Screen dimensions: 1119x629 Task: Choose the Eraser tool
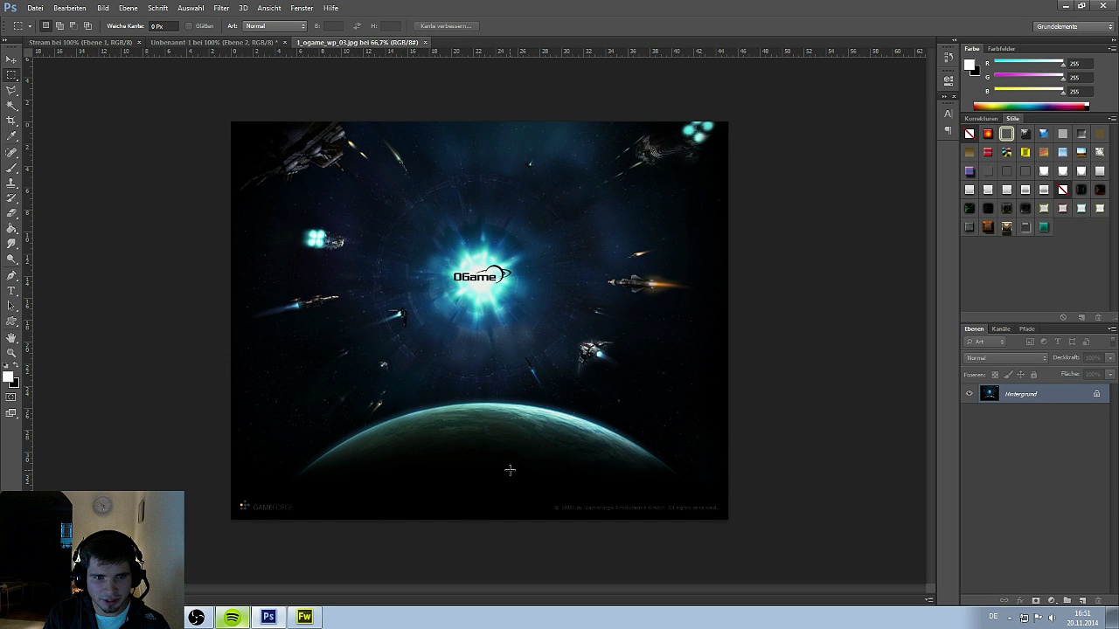point(11,213)
